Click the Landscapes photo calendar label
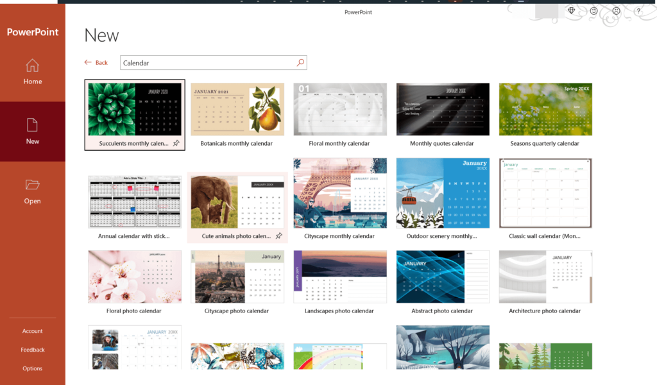 339,311
